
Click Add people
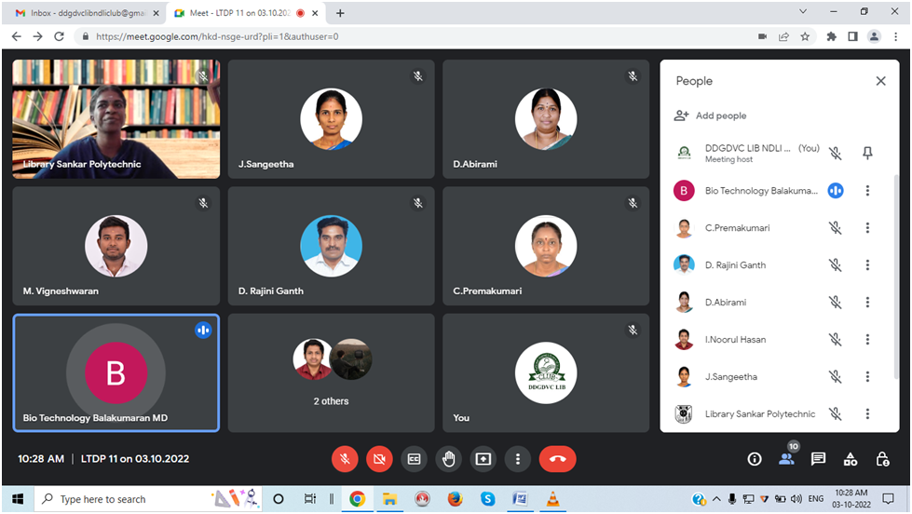click(x=710, y=115)
